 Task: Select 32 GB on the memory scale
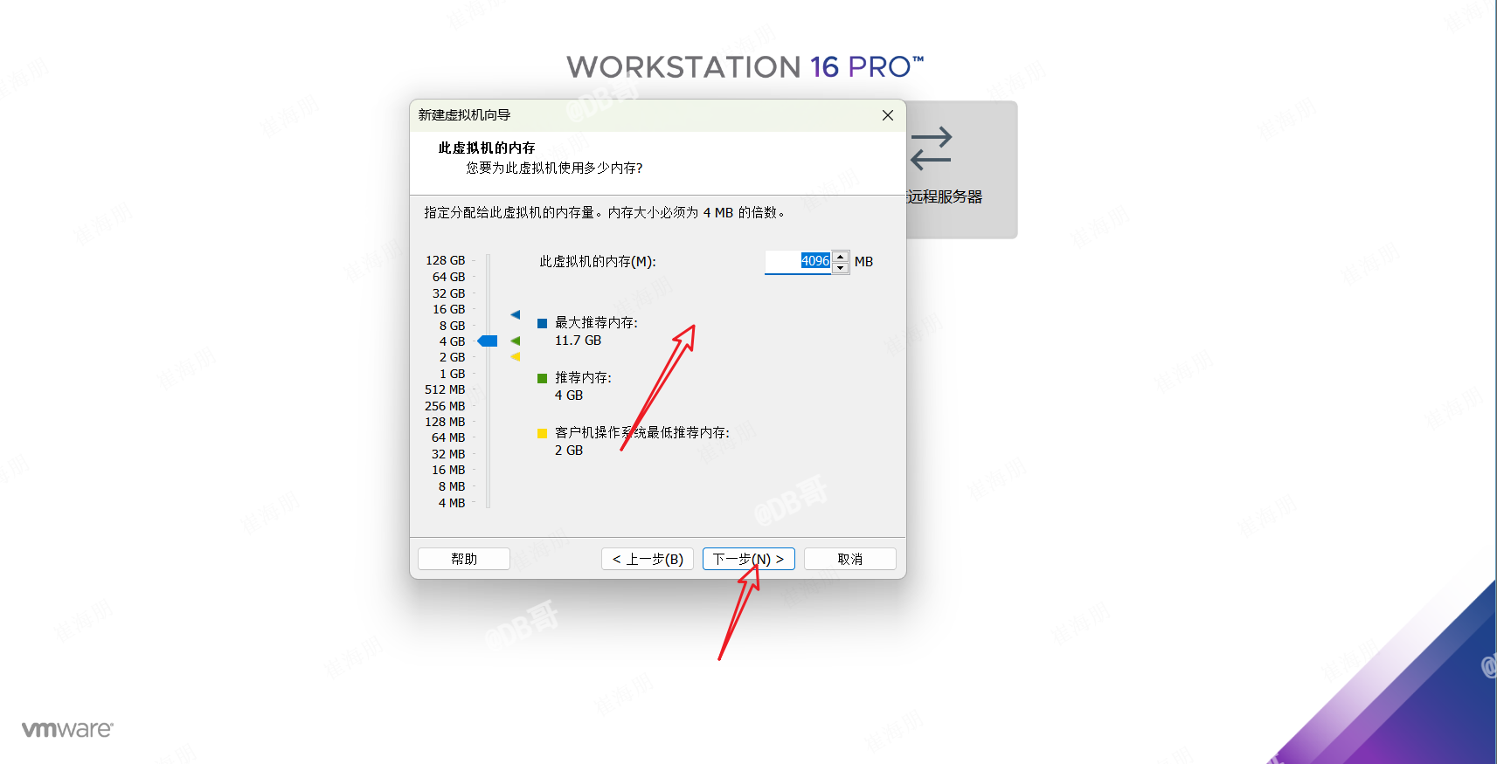point(449,293)
